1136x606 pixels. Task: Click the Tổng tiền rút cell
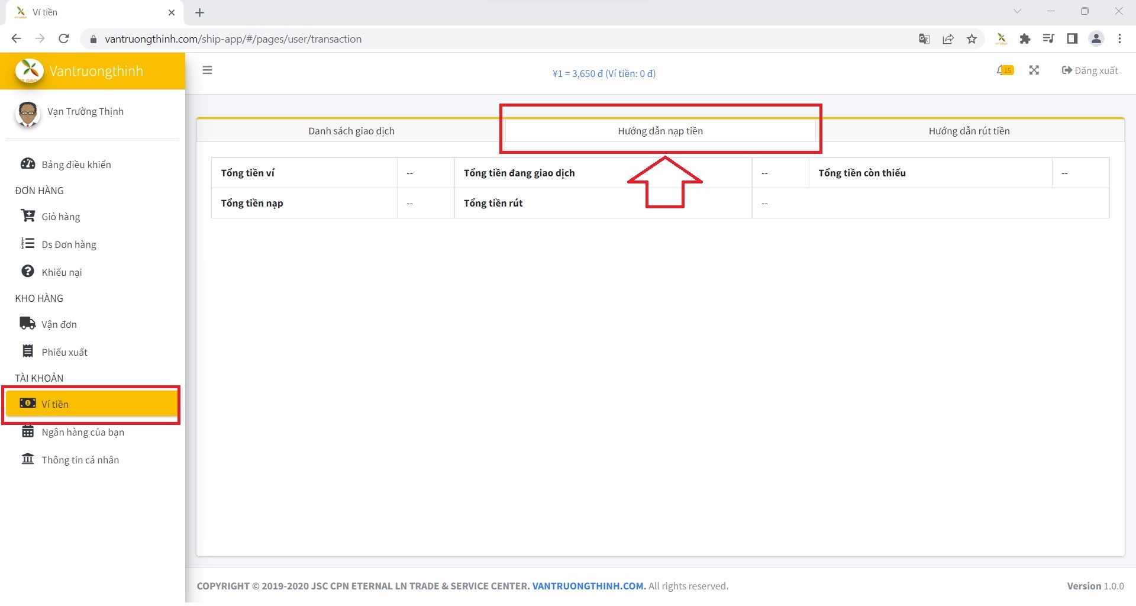603,203
